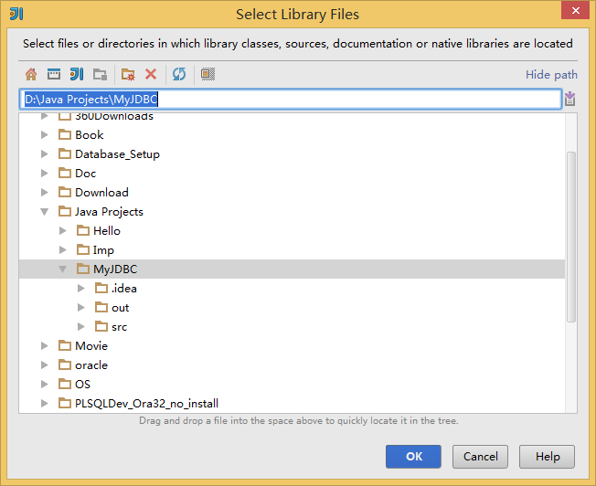Confirm selection with OK button

pos(413,457)
